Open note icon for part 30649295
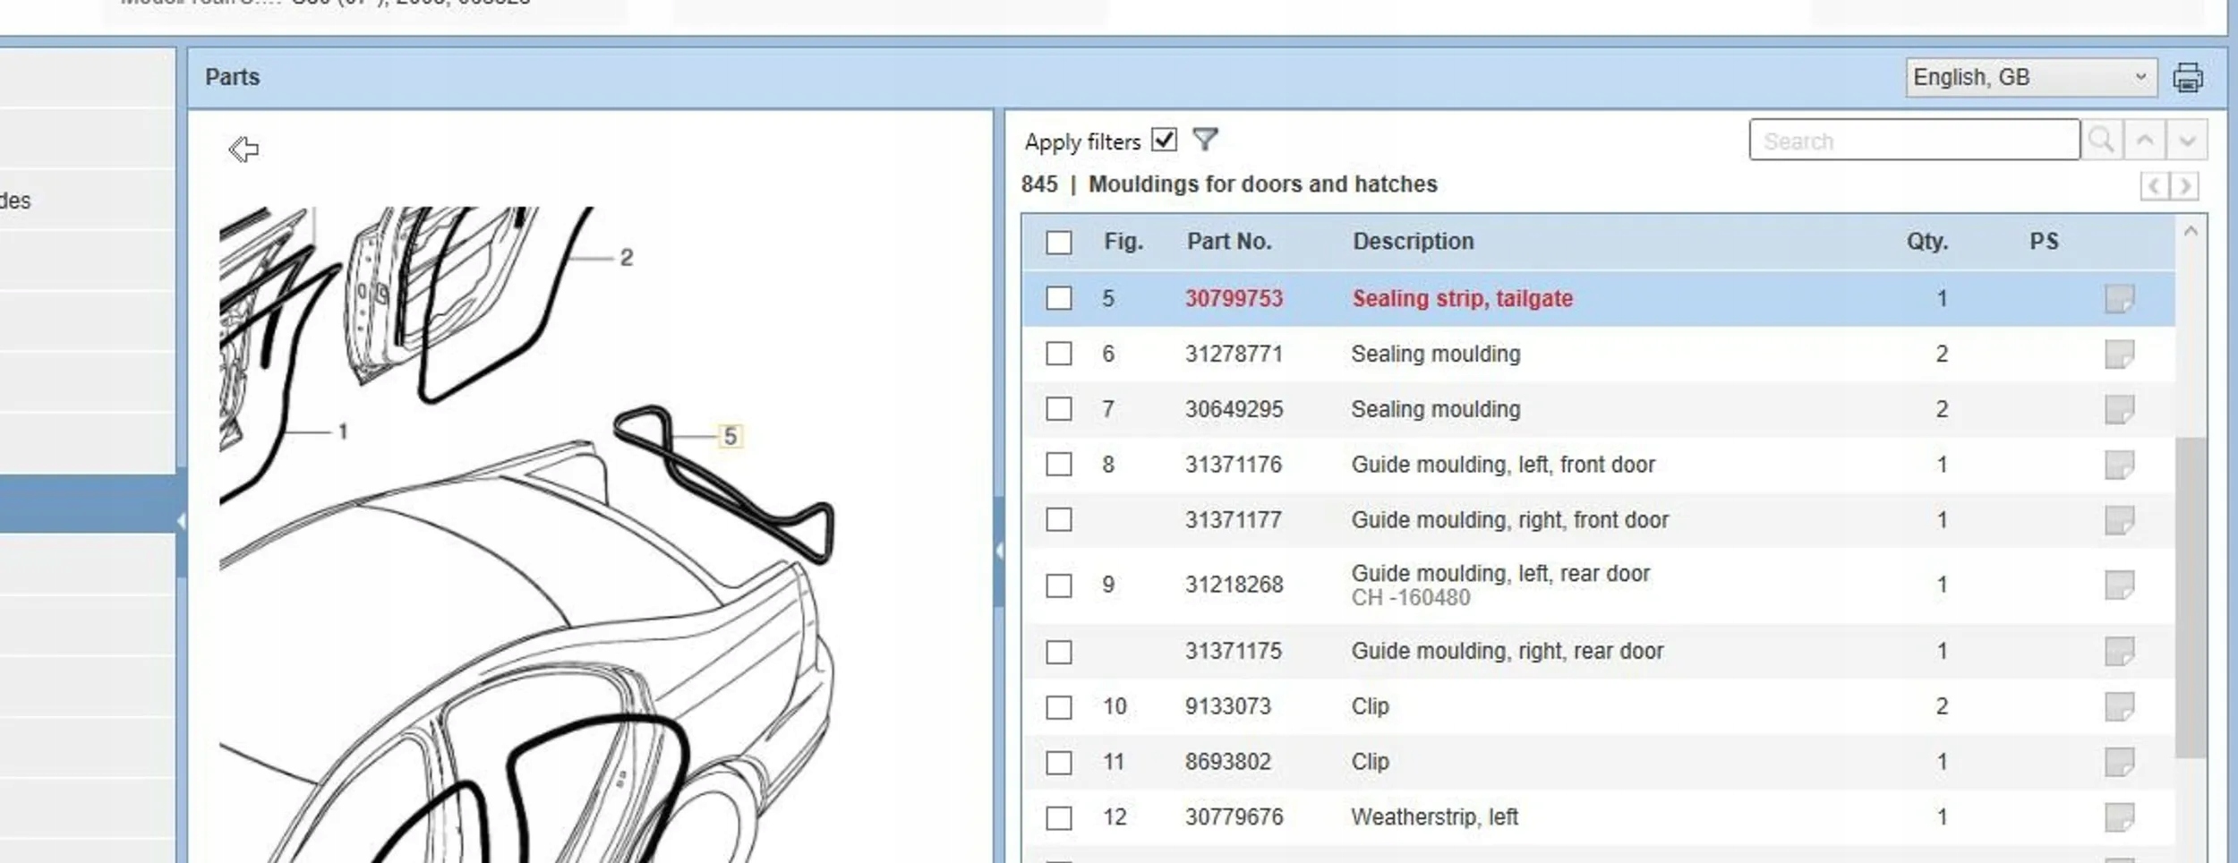Viewport: 2238px width, 863px height. pos(2119,410)
